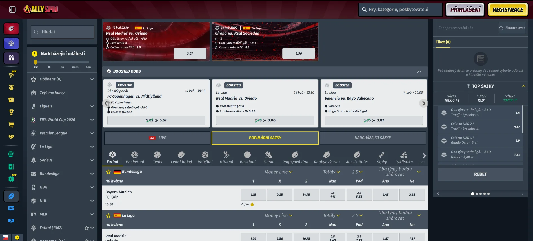Screen dimensions: 533x241
Task: Switch to the NADCHÁZEJÍCÍ SÁZKY tab
Action: 373,138
